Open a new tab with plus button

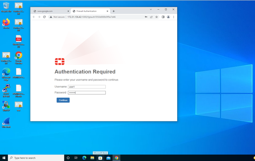pos(114,11)
